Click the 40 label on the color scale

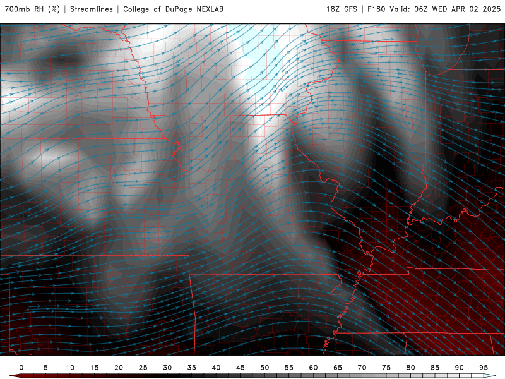pyautogui.click(x=216, y=368)
